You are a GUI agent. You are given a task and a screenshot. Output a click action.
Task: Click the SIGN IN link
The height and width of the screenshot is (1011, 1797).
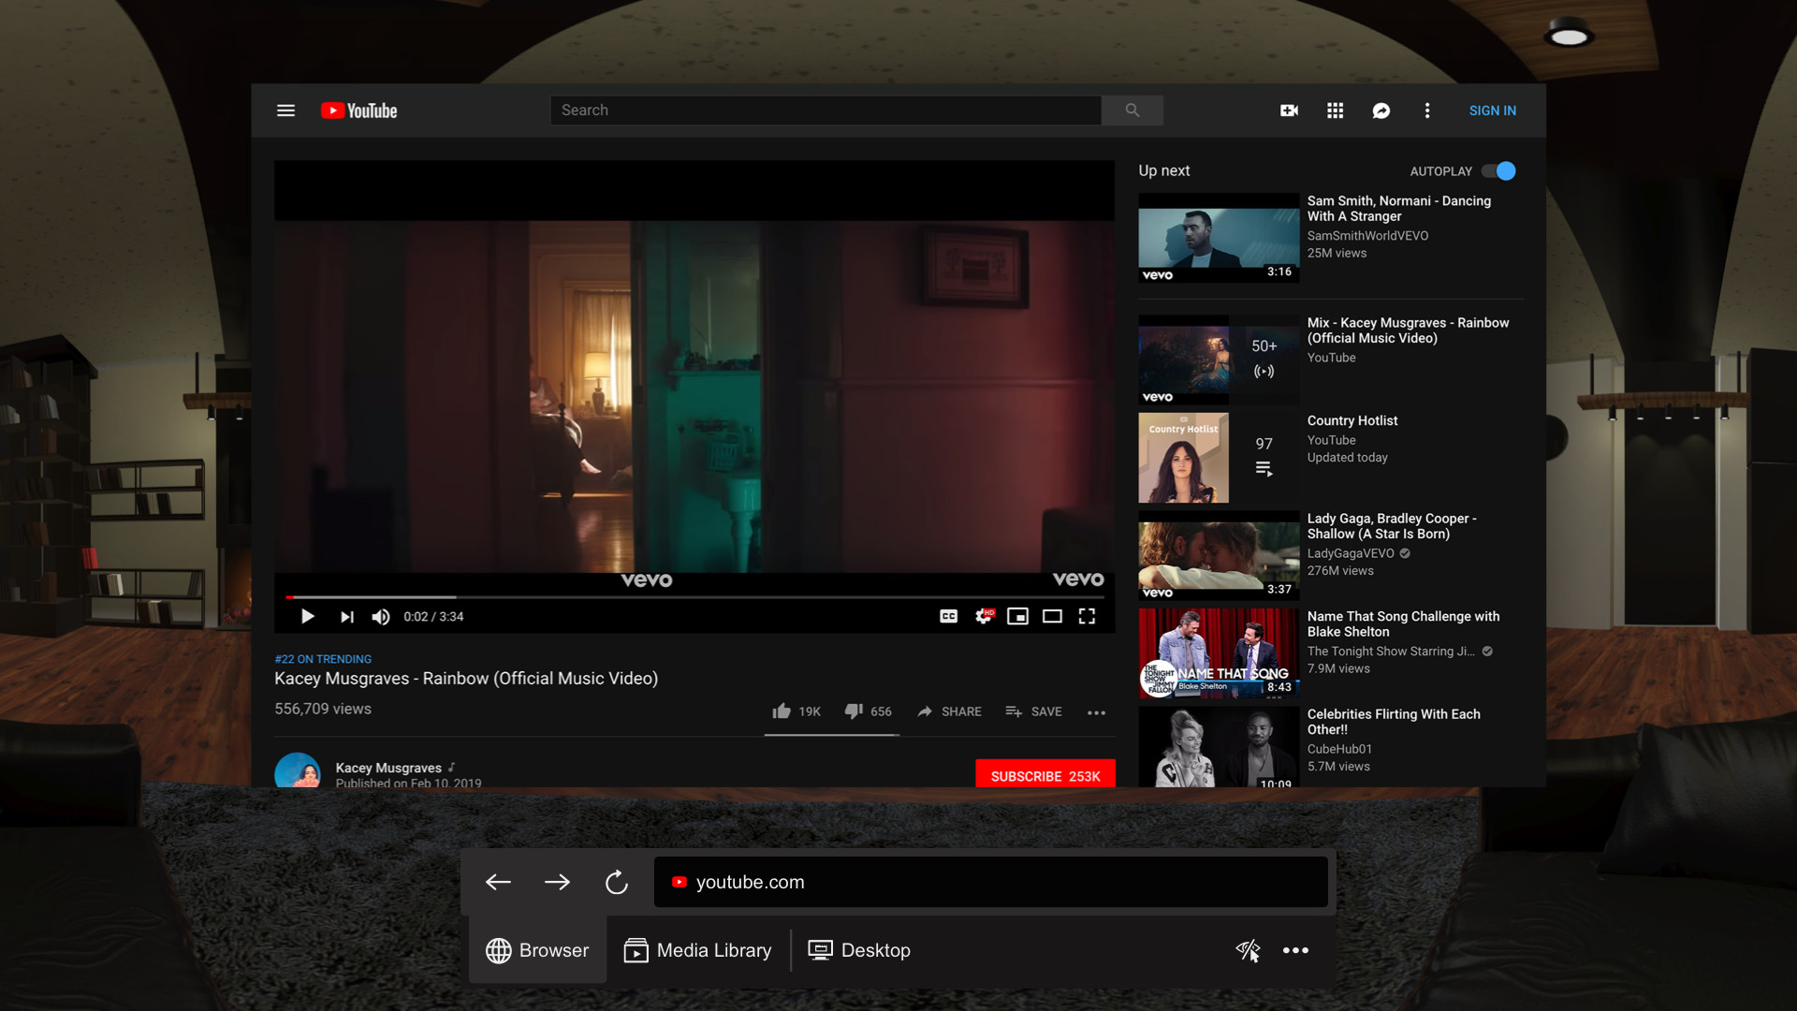click(x=1492, y=110)
